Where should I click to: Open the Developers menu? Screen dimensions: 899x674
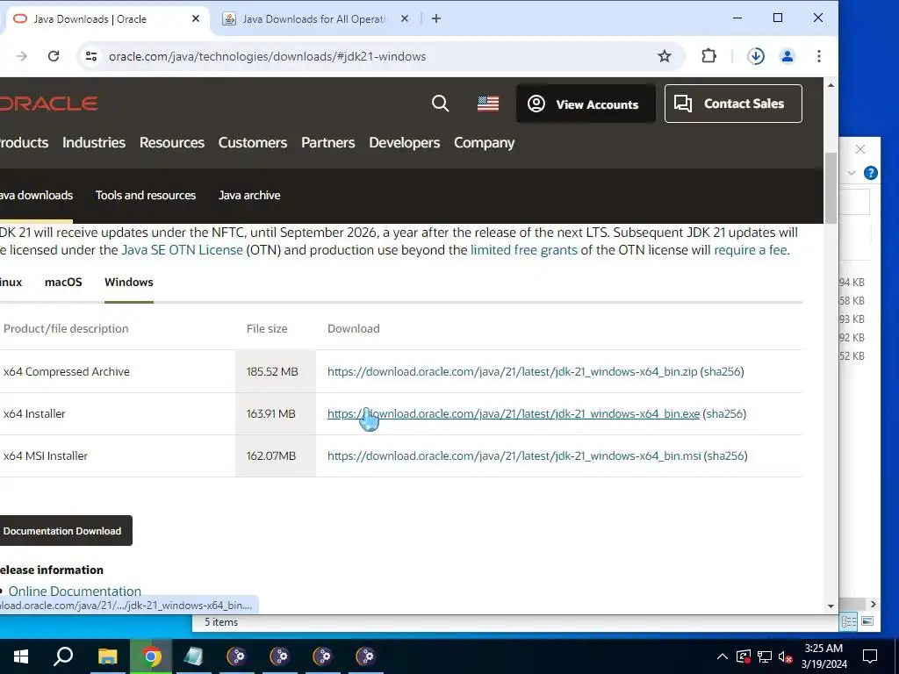point(405,143)
